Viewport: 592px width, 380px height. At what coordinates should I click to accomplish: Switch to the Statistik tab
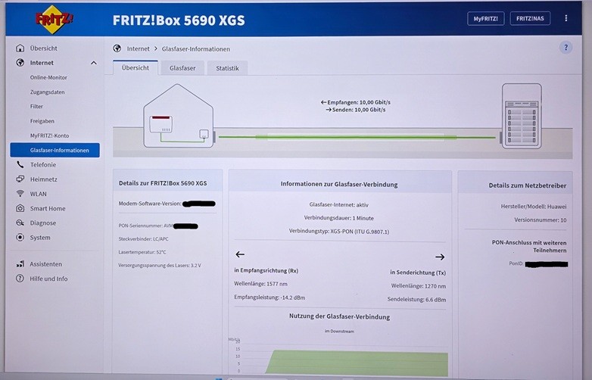pos(227,68)
